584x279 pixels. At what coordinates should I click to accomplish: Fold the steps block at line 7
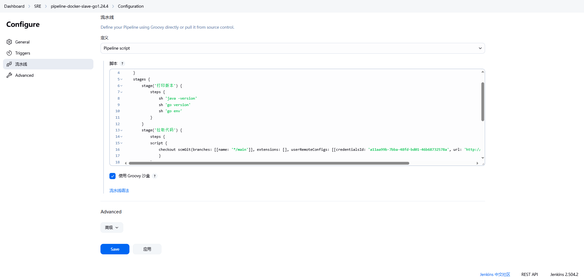click(121, 92)
